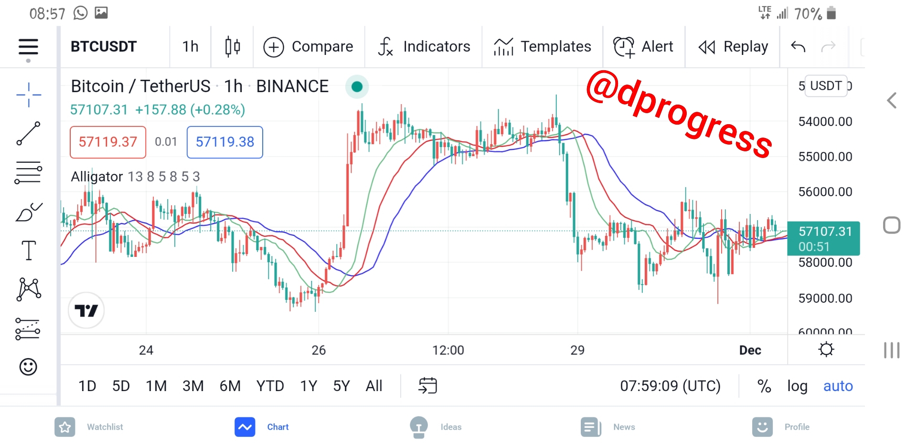Screen dimensions: 917x446
Task: Open the USDT currency selector
Action: click(x=826, y=86)
